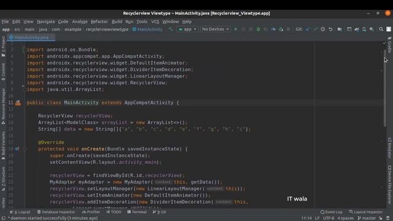Click the 'daemon started successfully' status message
This screenshot has height=221, width=393.
tap(53, 219)
